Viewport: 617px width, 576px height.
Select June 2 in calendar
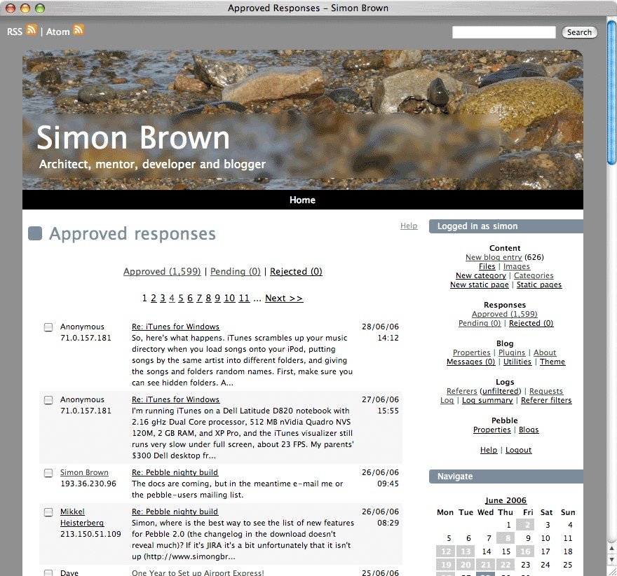[x=525, y=524]
